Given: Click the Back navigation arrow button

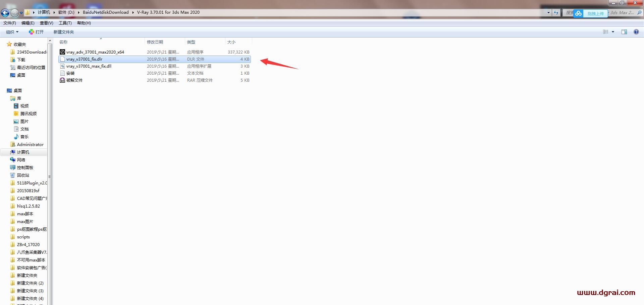Looking at the screenshot, I should point(5,13).
